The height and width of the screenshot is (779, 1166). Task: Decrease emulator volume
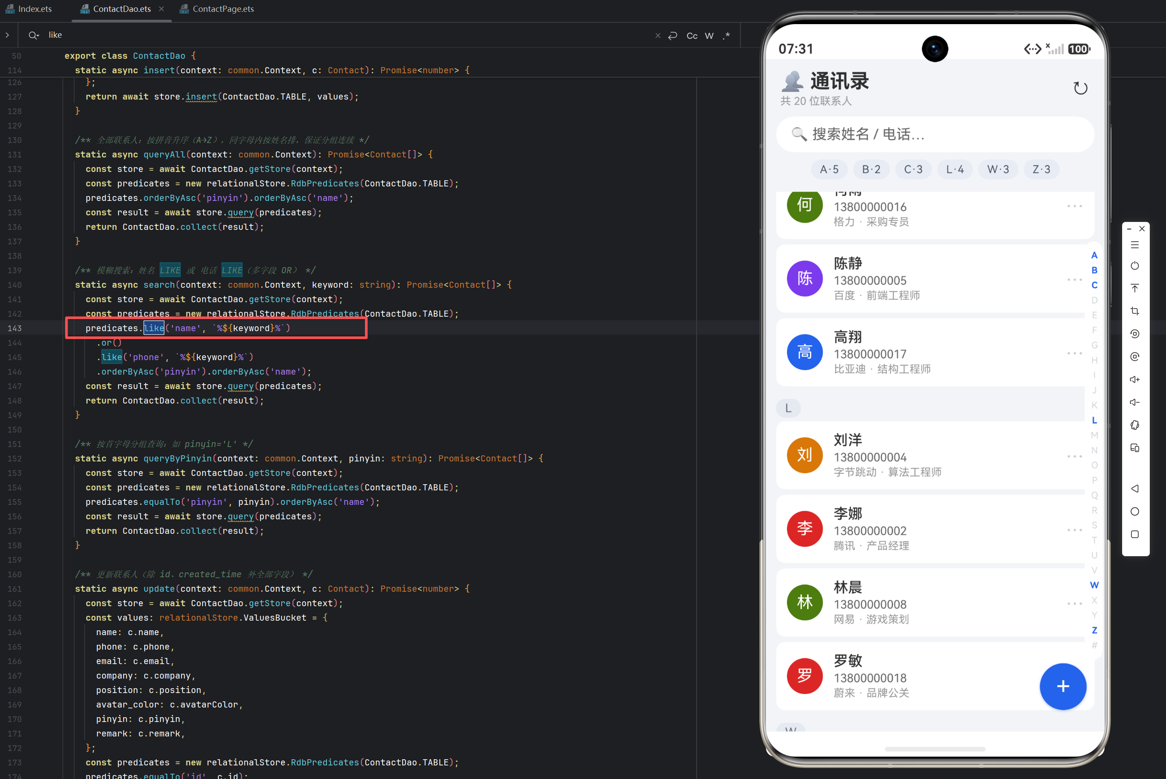pyautogui.click(x=1135, y=402)
